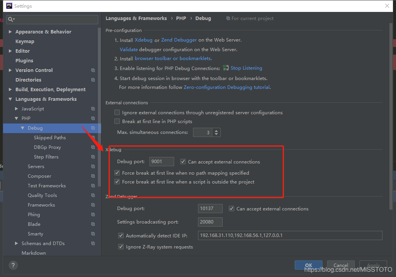The image size is (396, 277).
Task: Click the project-level icon beside Smarty
Action: coord(93,234)
